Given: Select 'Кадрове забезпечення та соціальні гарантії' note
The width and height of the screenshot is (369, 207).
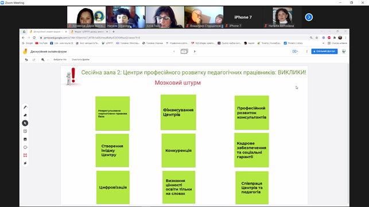Looking at the screenshot, I should (251, 150).
